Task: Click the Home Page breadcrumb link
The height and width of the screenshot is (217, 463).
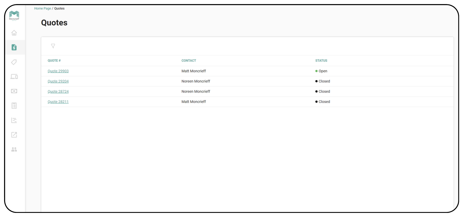Action: coord(42,8)
